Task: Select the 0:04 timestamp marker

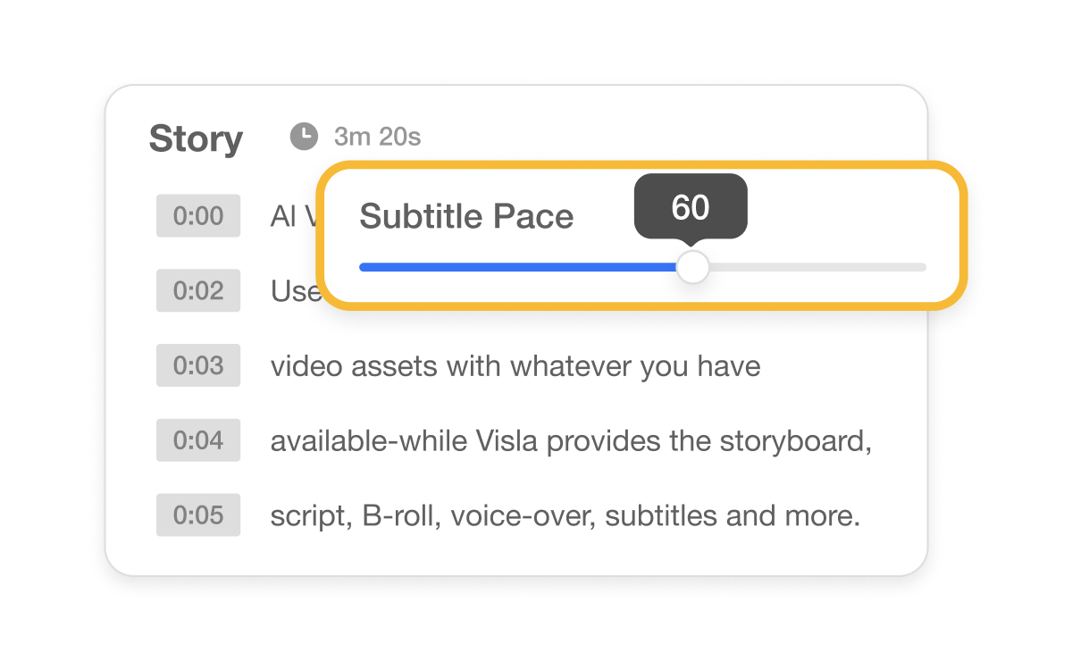Action: pyautogui.click(x=198, y=440)
